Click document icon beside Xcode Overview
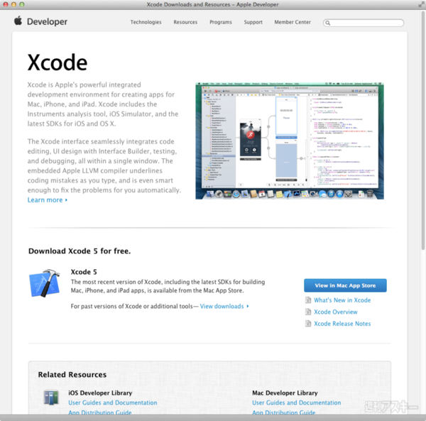426x421 pixels. (308, 312)
